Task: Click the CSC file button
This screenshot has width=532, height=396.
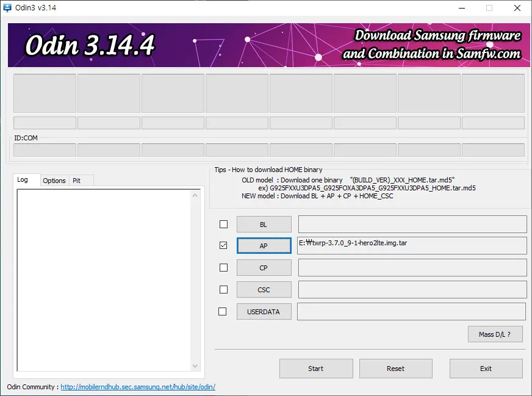Action: coord(264,290)
